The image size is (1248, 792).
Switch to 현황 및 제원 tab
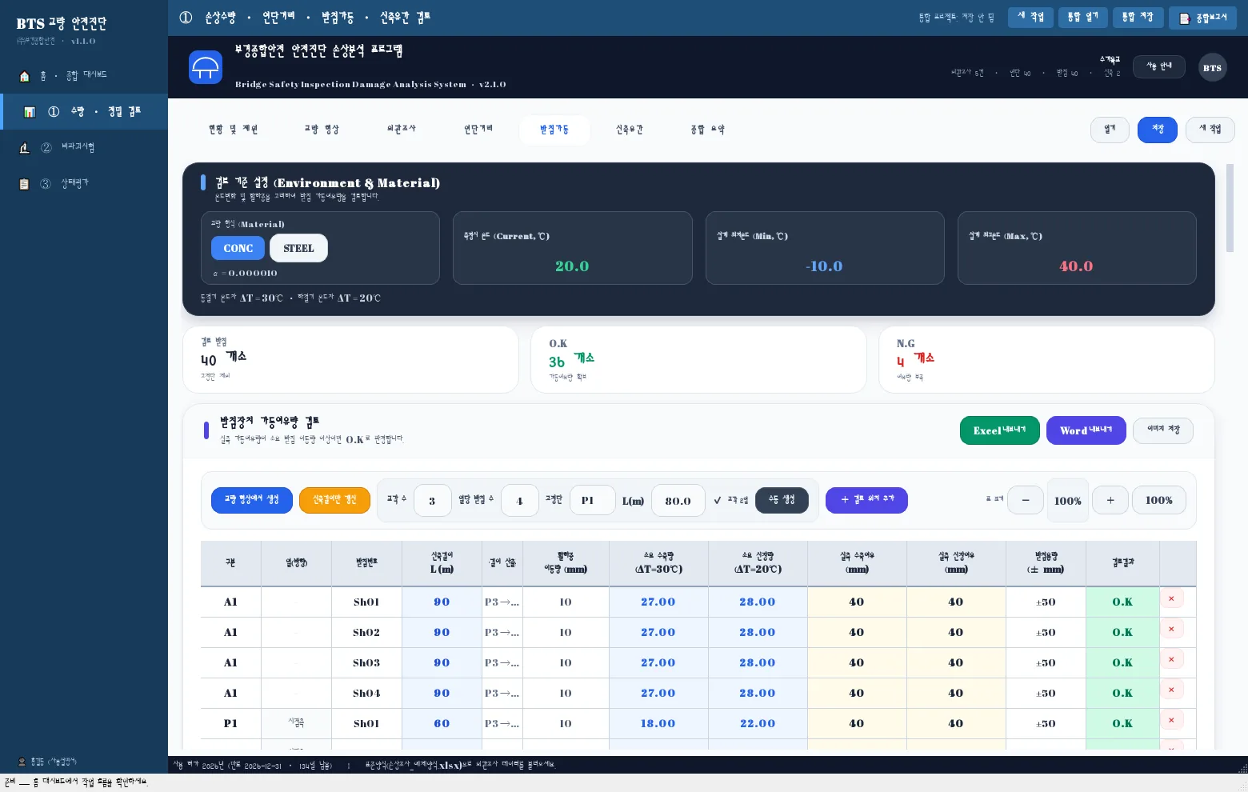pyautogui.click(x=233, y=130)
